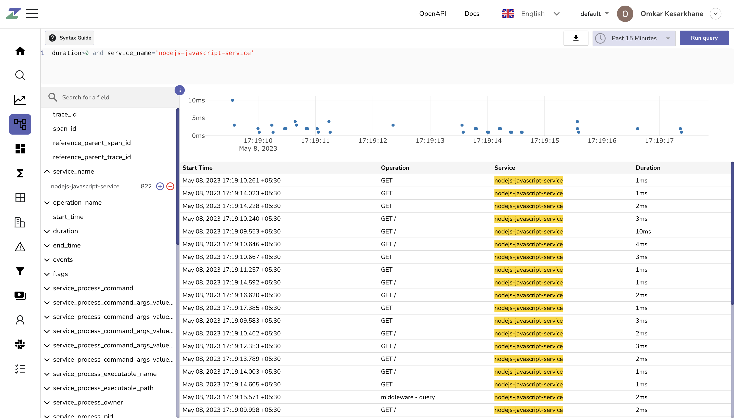Expand the operation_name field section
Image resolution: width=734 pixels, height=418 pixels.
point(47,203)
